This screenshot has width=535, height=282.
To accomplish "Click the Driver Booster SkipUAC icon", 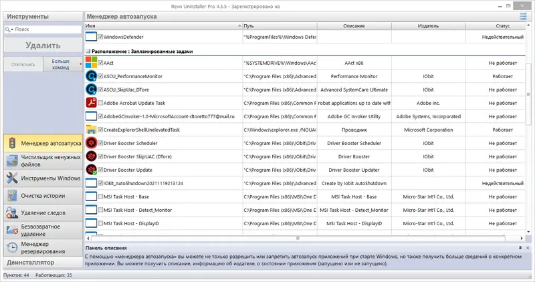I will (91, 156).
